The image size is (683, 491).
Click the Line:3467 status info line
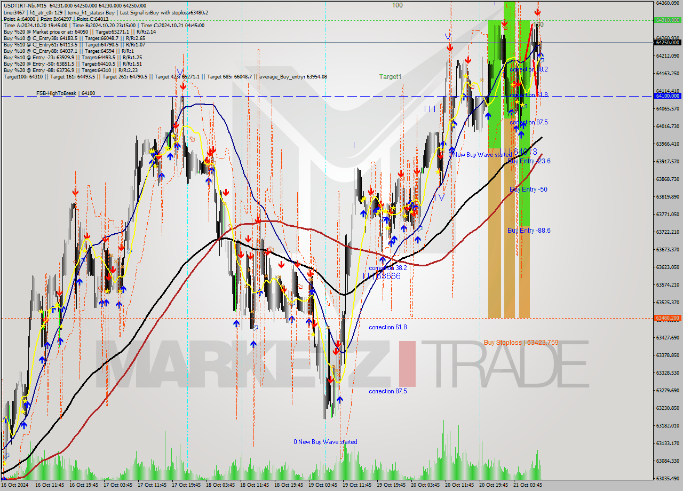pos(106,12)
